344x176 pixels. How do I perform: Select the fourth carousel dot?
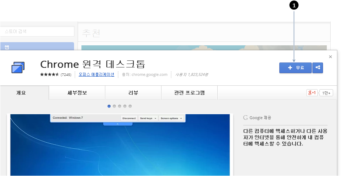click(x=125, y=106)
